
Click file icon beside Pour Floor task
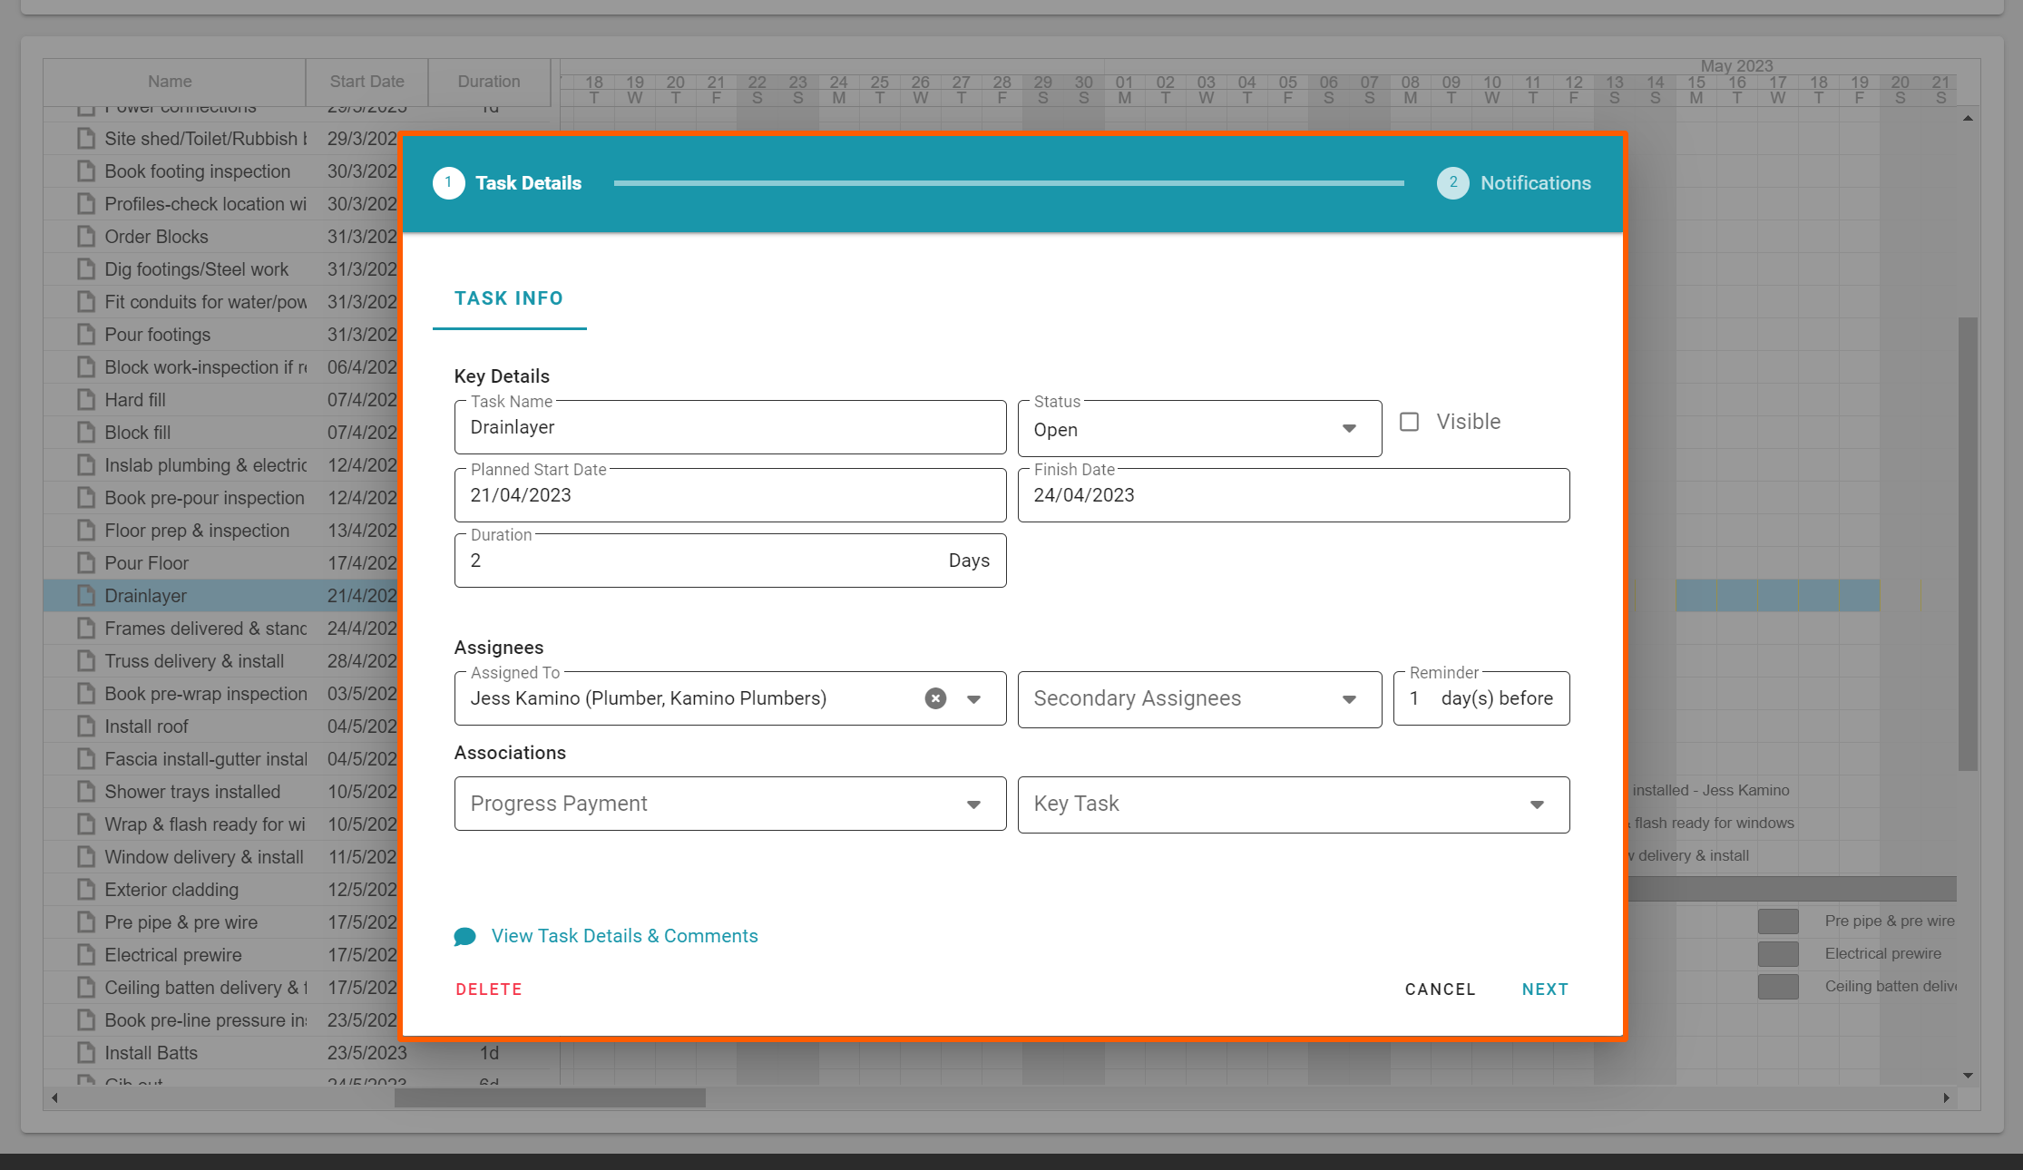(86, 563)
